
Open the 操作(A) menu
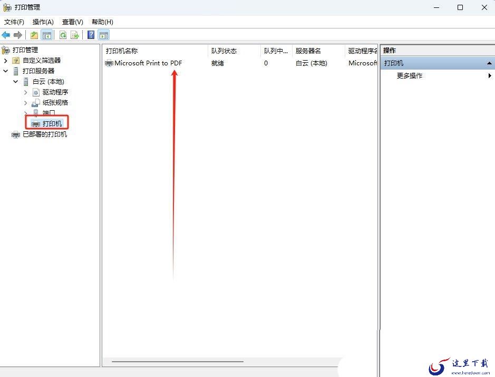coord(43,22)
